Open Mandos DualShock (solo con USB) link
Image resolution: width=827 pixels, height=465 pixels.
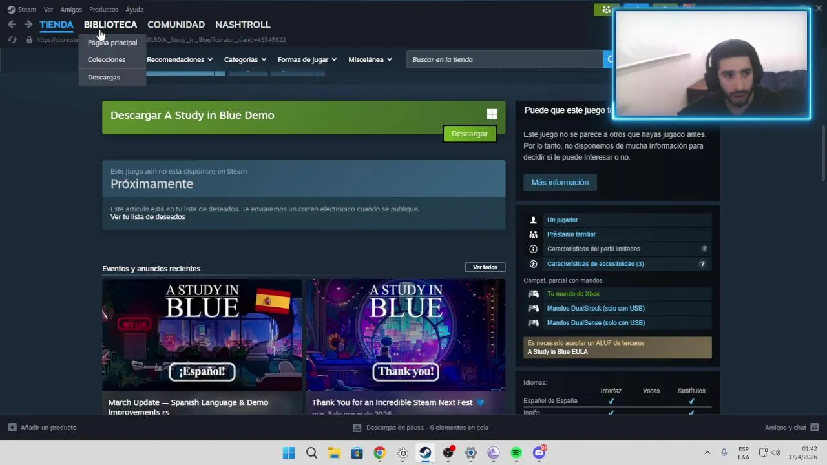coord(596,308)
